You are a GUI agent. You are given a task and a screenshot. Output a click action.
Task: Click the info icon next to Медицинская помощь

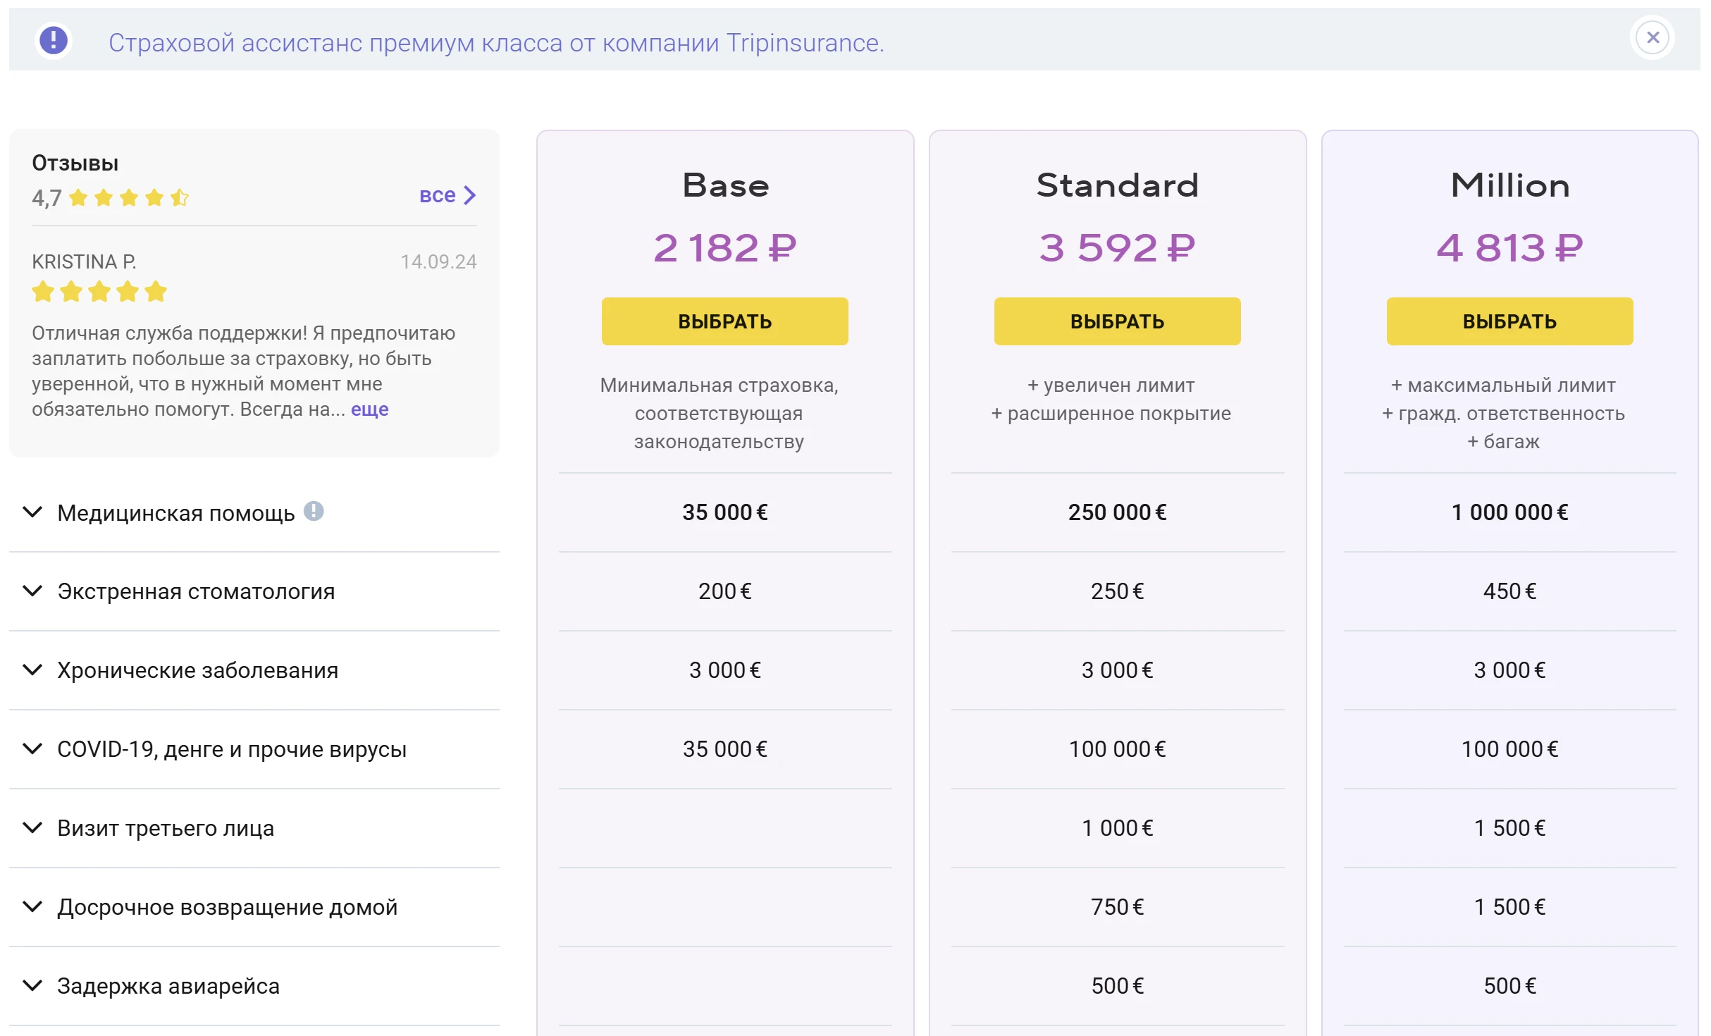point(314,511)
